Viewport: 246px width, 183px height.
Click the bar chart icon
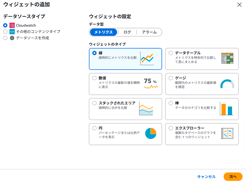click(x=227, y=109)
